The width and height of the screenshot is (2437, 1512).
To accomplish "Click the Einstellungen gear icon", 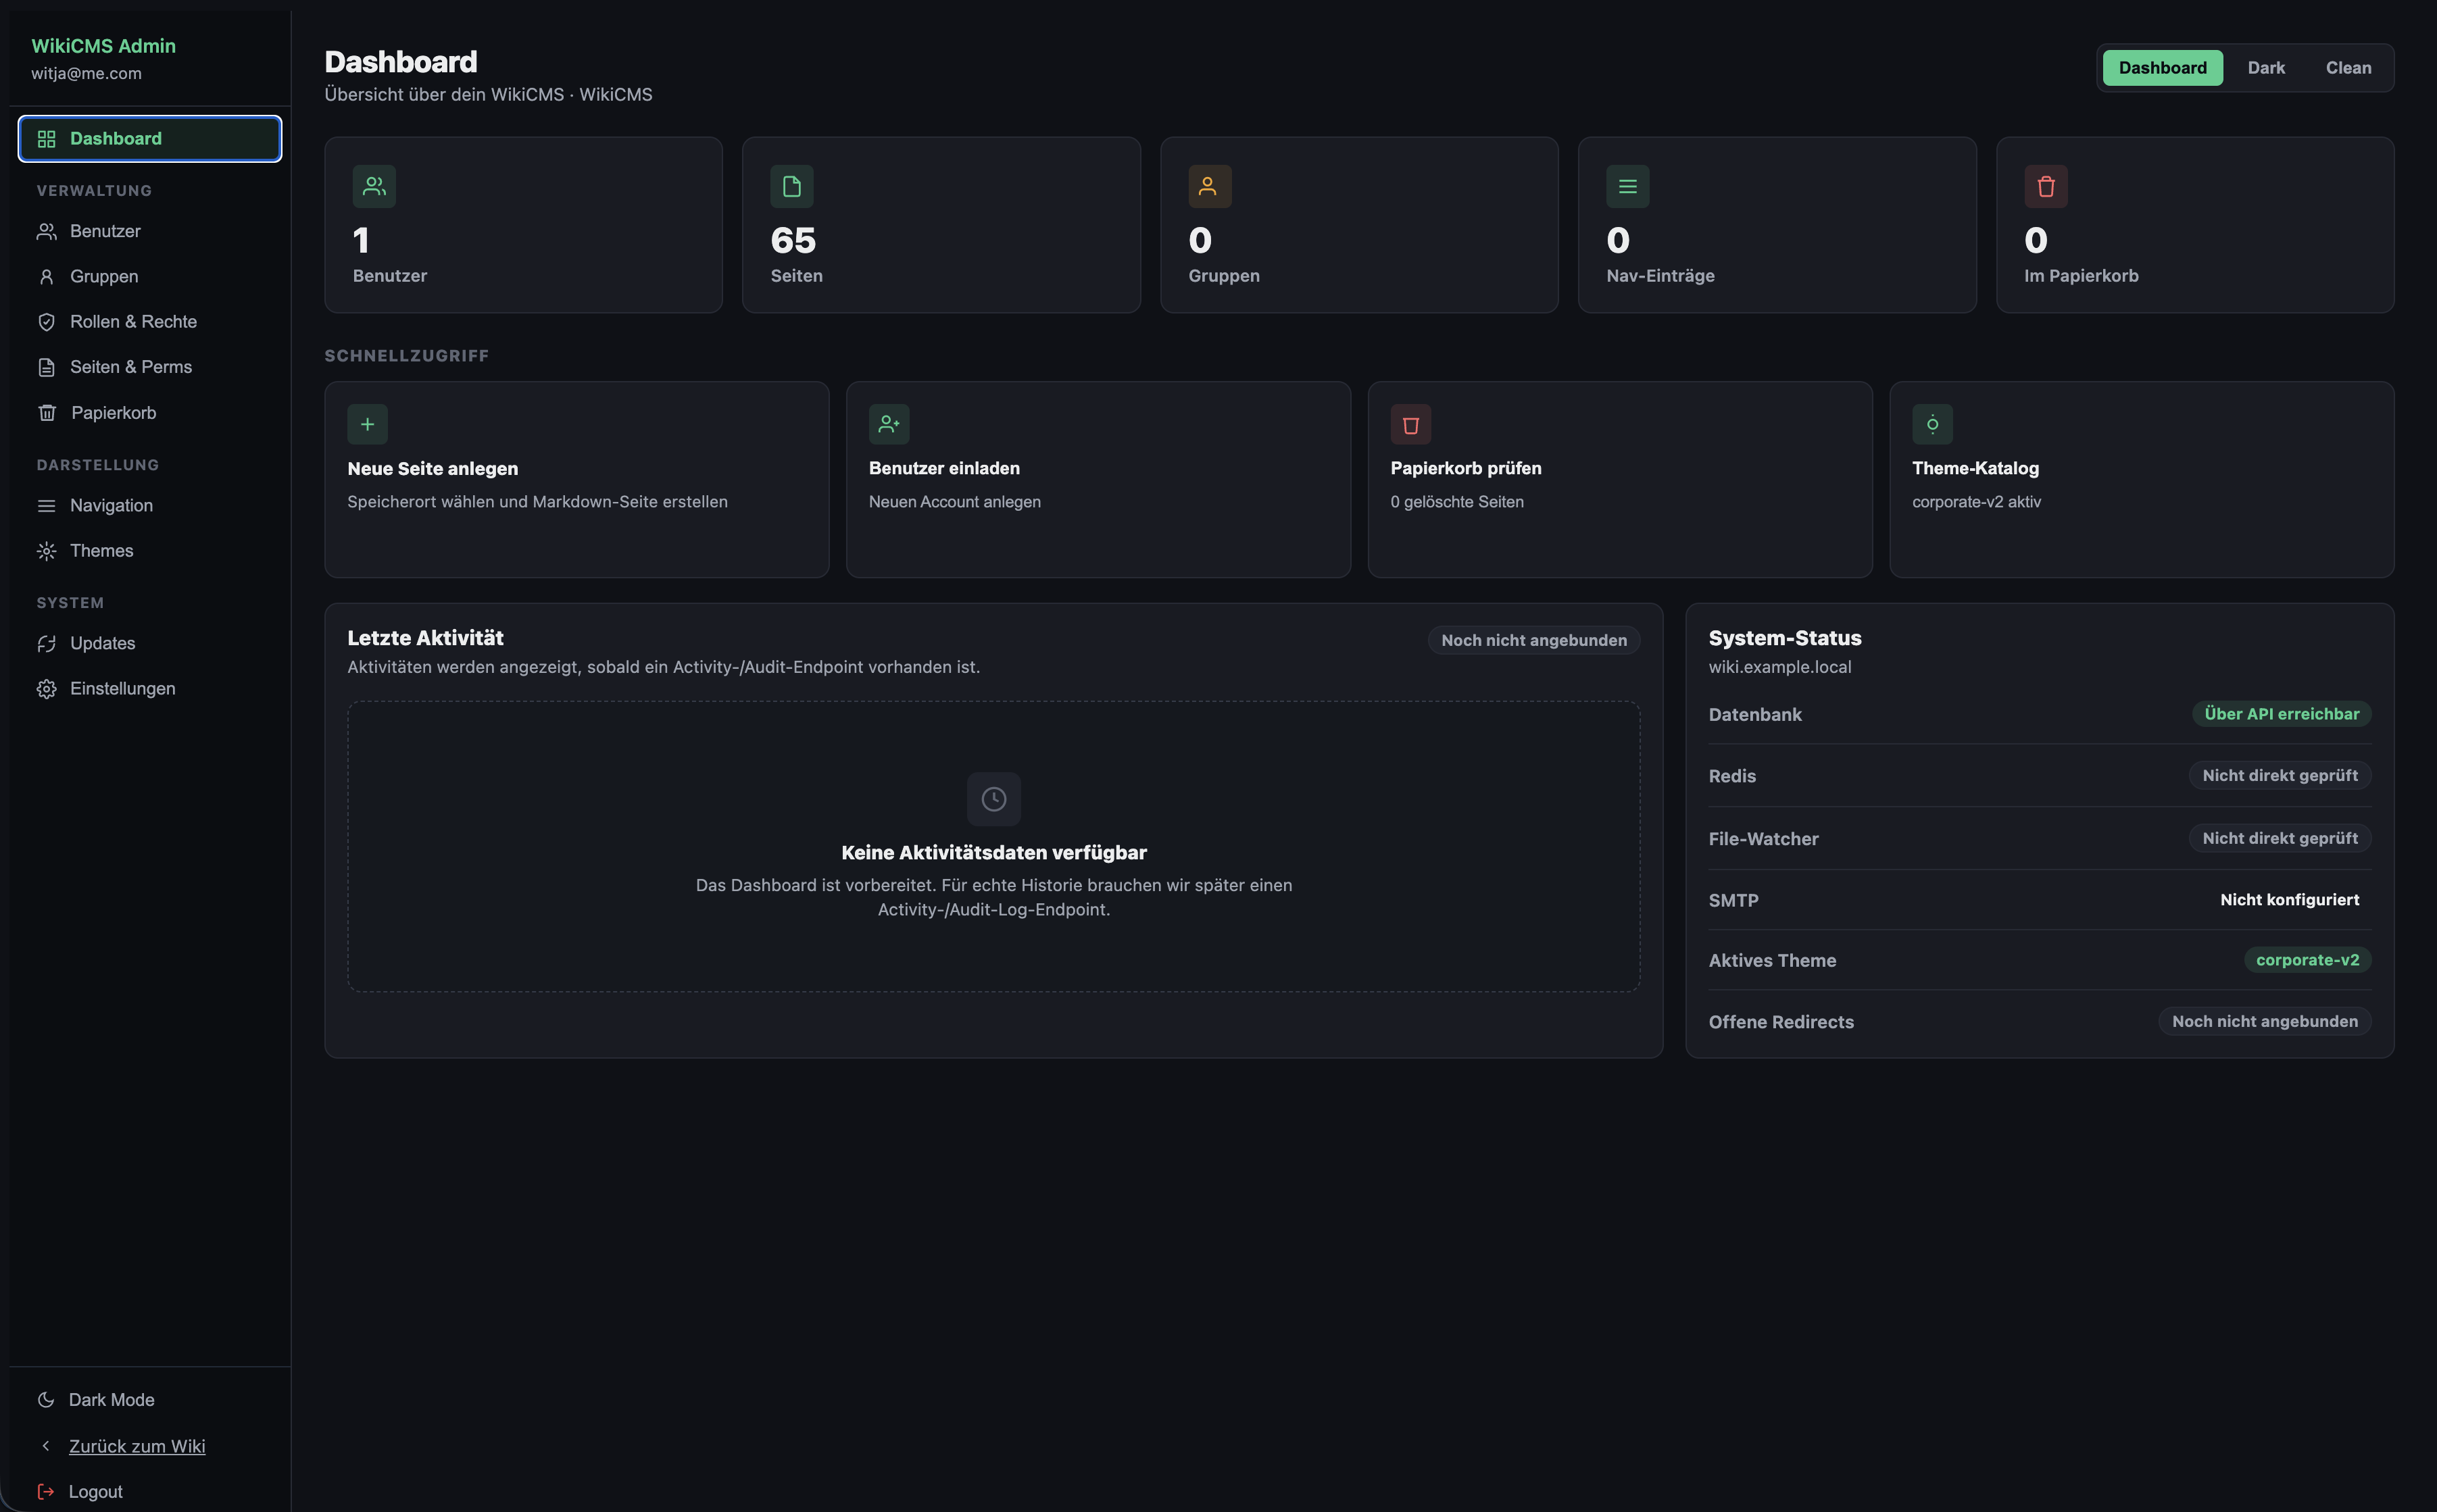I will pyautogui.click(x=46, y=689).
